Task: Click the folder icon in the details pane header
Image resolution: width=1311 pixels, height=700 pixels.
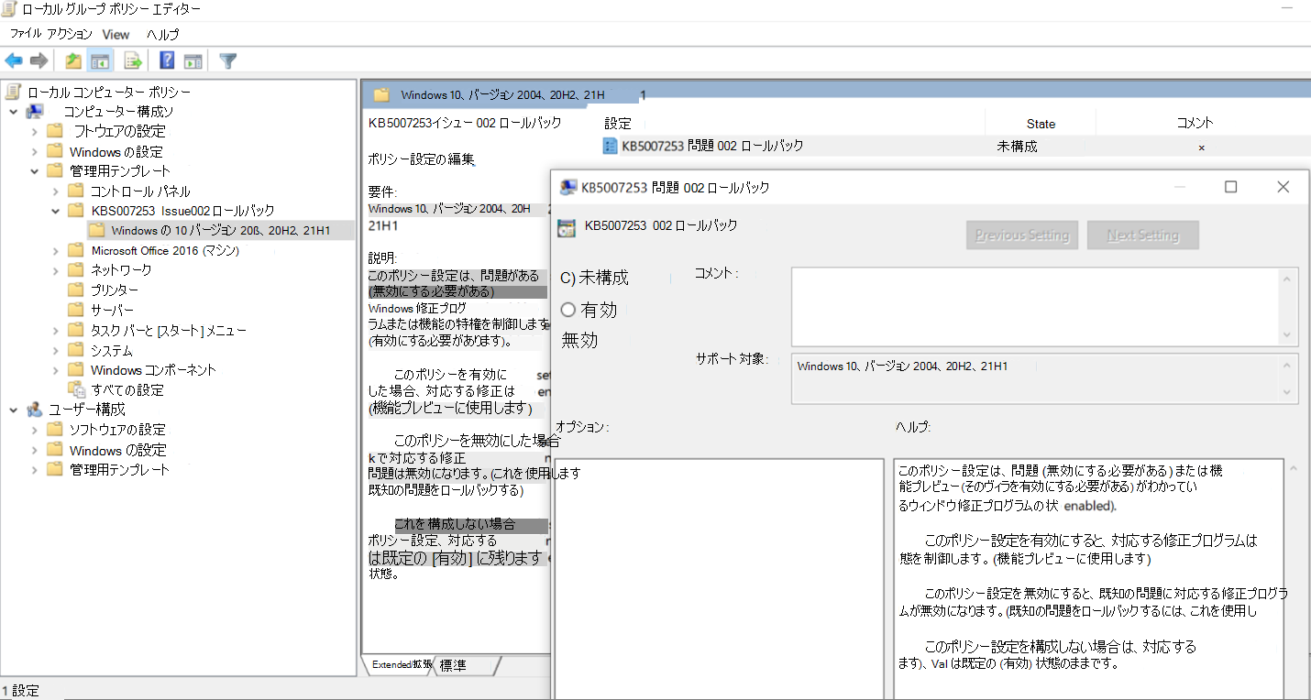Action: pos(381,94)
